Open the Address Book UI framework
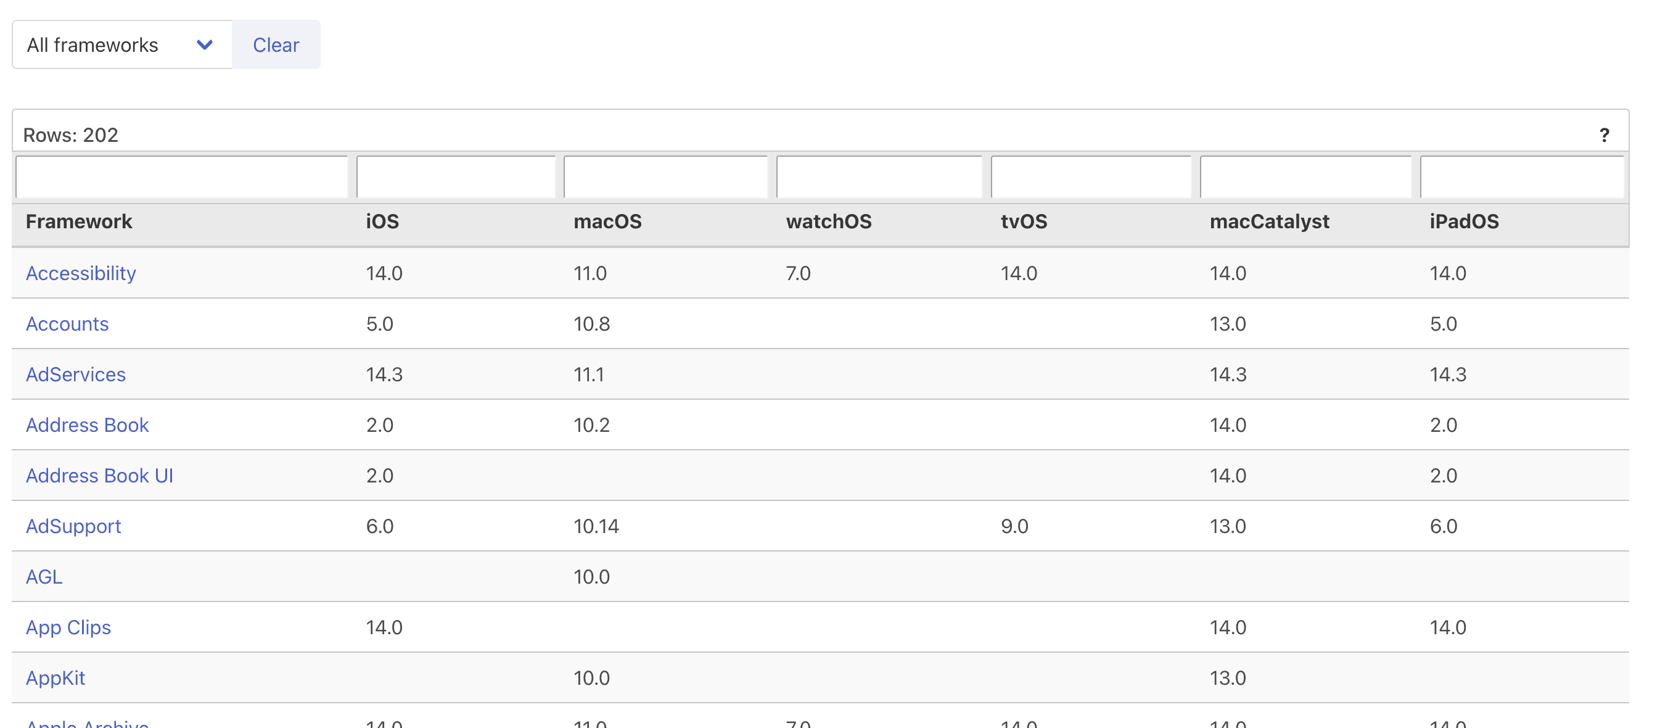1660x728 pixels. coord(99,475)
